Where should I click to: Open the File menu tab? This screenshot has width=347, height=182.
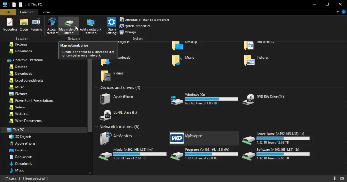tap(8, 12)
